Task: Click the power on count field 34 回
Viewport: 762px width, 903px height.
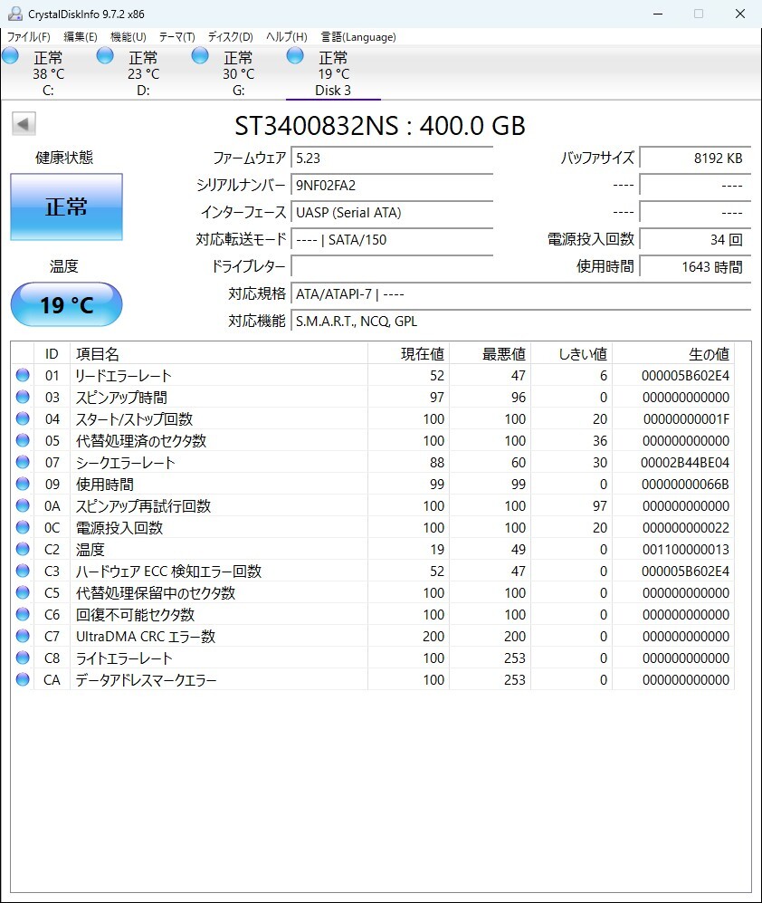Action: (695, 240)
